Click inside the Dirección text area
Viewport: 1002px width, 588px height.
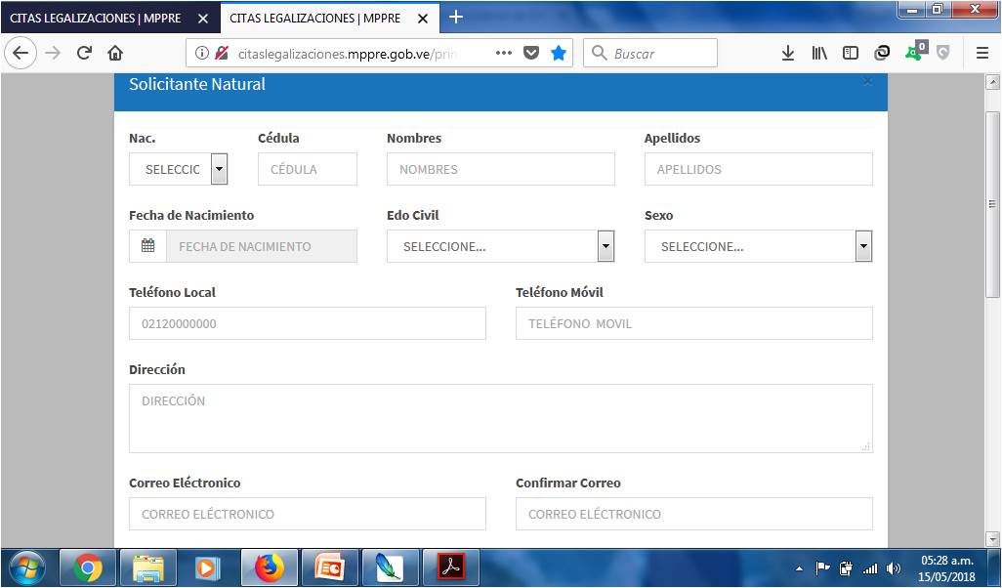(500, 419)
